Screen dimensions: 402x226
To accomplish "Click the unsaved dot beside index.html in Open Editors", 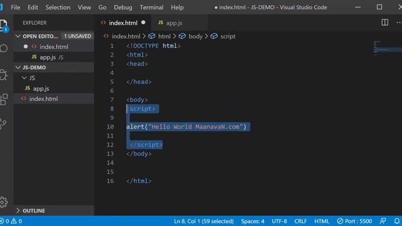I will click(x=26, y=46).
